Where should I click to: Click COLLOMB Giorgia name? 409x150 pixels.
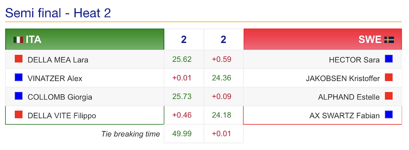[x=60, y=97]
